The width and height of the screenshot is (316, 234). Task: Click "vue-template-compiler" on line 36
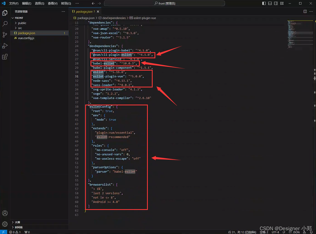coord(112,98)
